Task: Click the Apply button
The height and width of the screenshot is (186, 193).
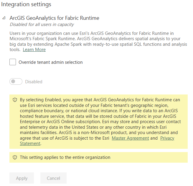Action: [x=22, y=178]
